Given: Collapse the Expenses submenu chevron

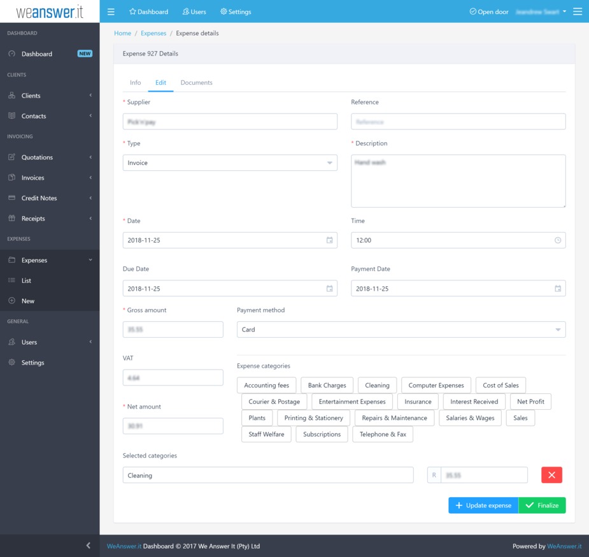Looking at the screenshot, I should (90, 260).
